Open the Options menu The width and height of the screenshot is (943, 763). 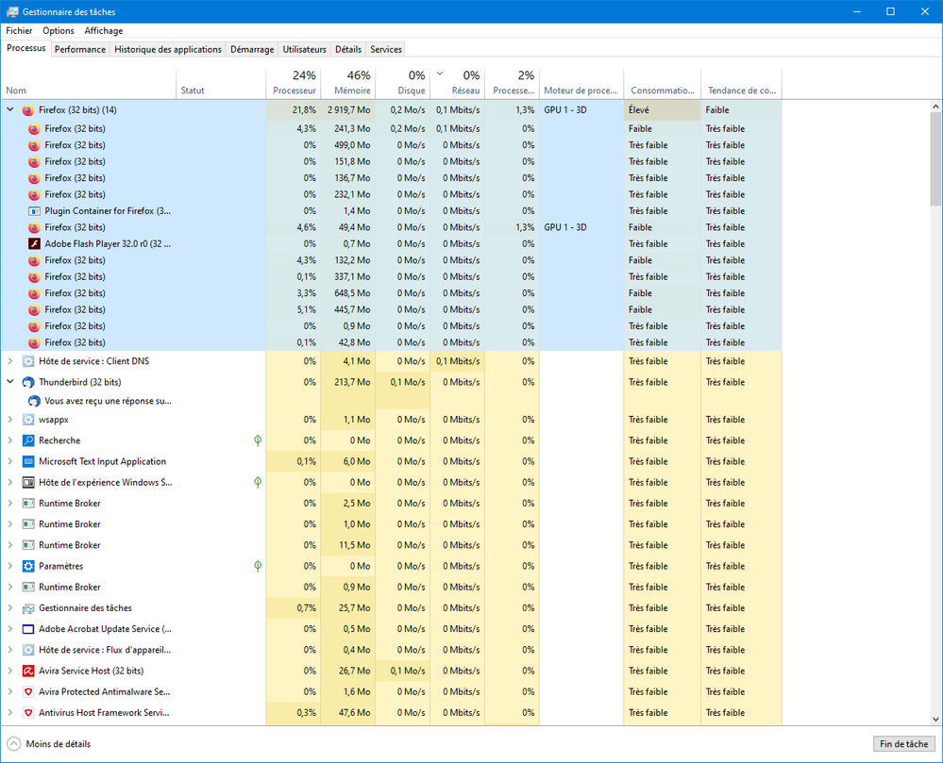(x=59, y=31)
